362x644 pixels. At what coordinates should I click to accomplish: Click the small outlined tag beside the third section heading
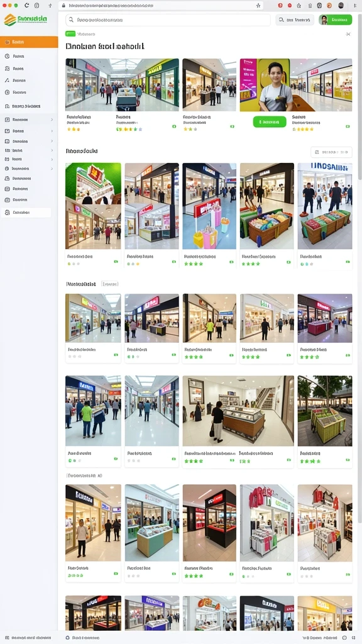pyautogui.click(x=109, y=284)
